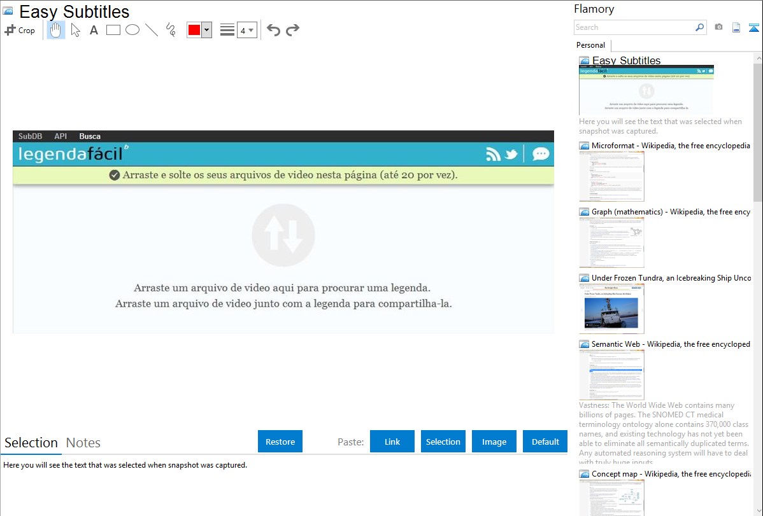This screenshot has height=516, width=763.
Task: Click the document page icon in Flamory
Action: click(736, 27)
